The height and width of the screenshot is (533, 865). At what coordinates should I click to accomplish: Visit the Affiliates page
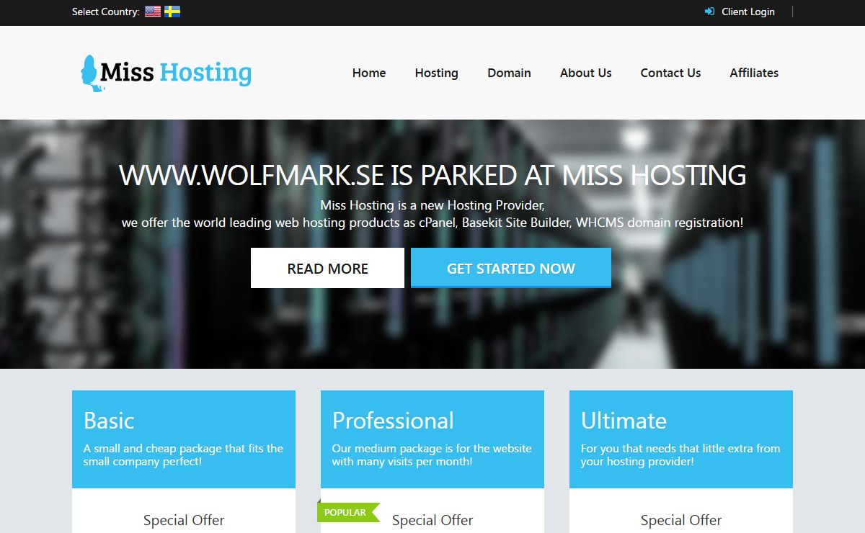point(754,73)
